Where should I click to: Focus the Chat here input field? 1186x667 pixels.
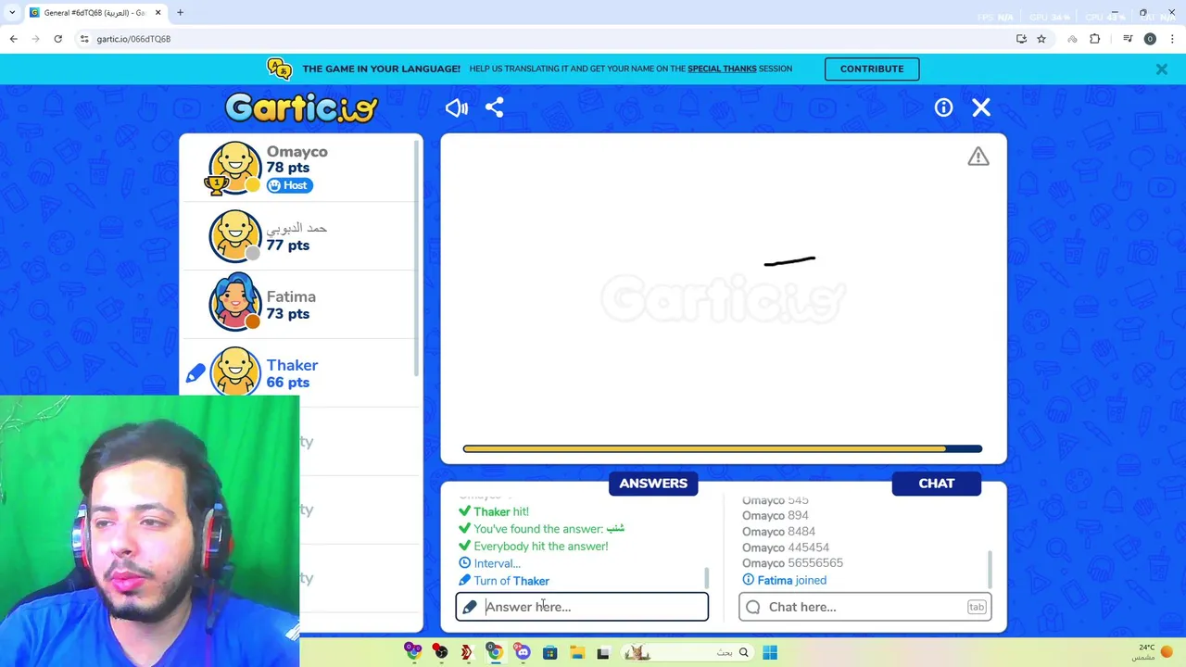pos(865,607)
